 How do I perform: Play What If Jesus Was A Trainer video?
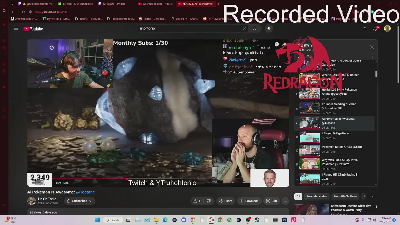point(334,79)
